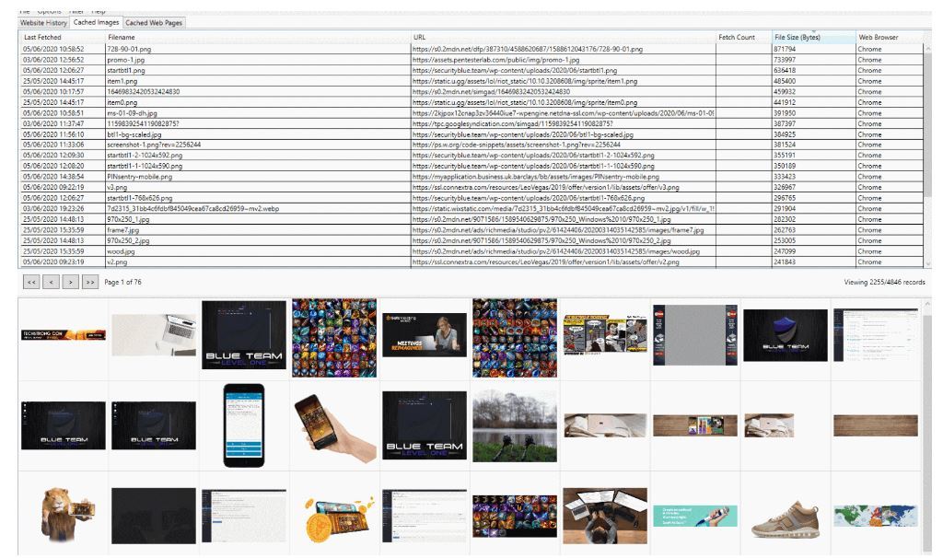This screenshot has width=943, height=558.
Task: Go to the first page with the << button
Action: click(x=31, y=282)
